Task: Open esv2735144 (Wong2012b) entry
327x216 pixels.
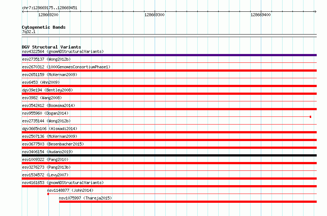Action: click(46, 121)
